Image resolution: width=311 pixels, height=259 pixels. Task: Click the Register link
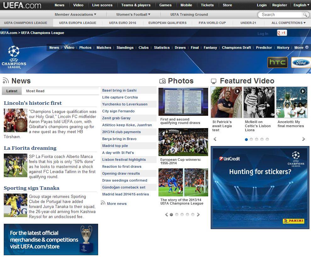(x=280, y=5)
